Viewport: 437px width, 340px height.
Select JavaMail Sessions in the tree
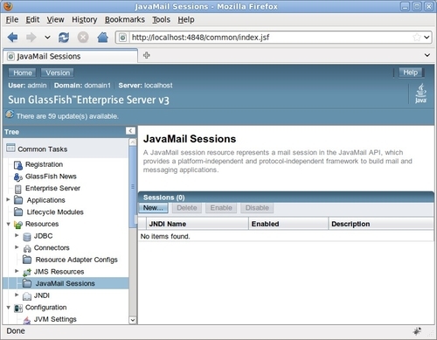(66, 283)
